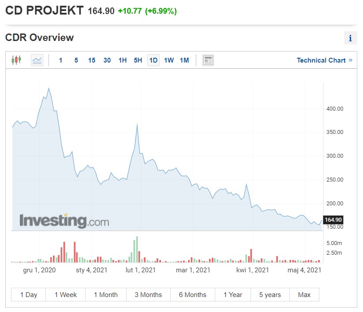This screenshot has width=363, height=312.
Task: Click the 164.90 header price next to title
Action: click(x=101, y=11)
